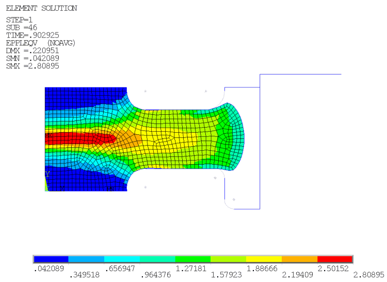Click the 'MX' maximum marker on mesh

pyautogui.click(x=49, y=135)
